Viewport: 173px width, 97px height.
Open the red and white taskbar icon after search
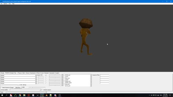(11, 95)
